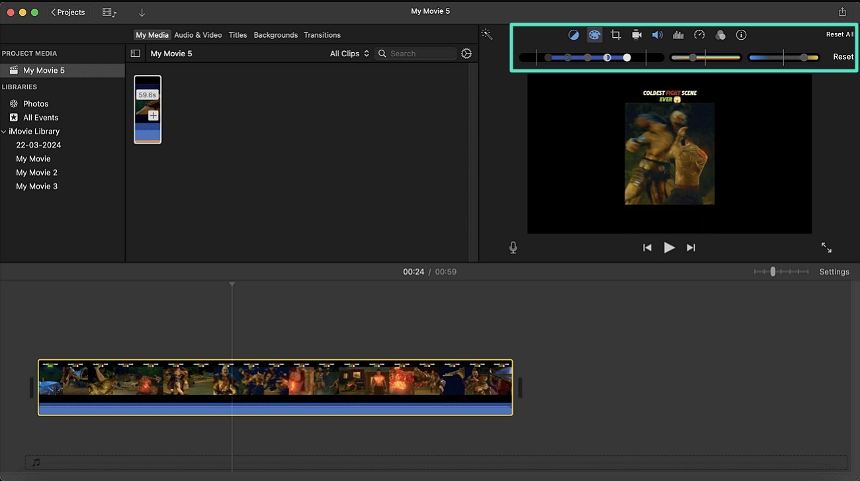Open the Stabilization camera icon
The width and height of the screenshot is (860, 481).
point(636,35)
